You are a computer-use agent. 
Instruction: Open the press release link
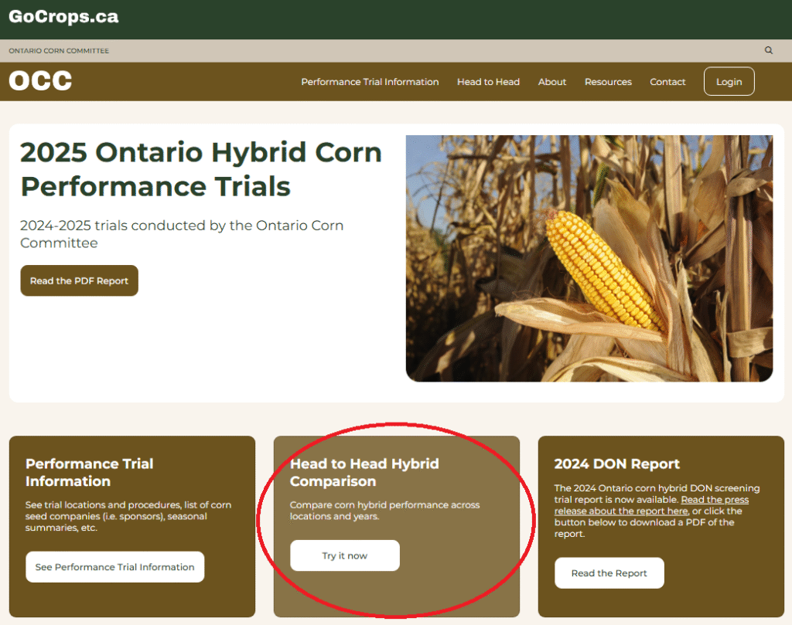click(x=651, y=505)
